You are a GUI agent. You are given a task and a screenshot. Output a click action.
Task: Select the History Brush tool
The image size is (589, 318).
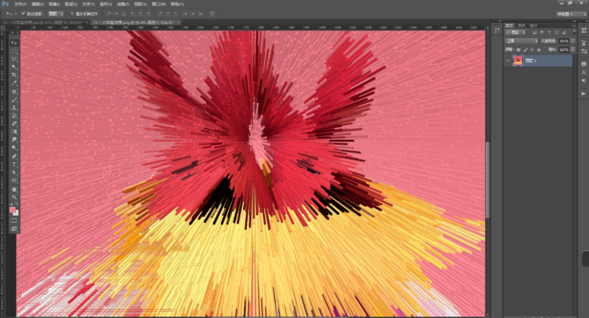pos(14,115)
